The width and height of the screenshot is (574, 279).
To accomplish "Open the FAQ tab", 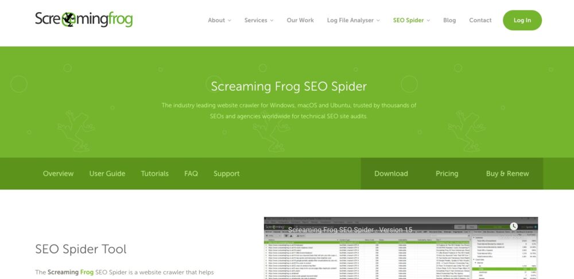I will [191, 173].
